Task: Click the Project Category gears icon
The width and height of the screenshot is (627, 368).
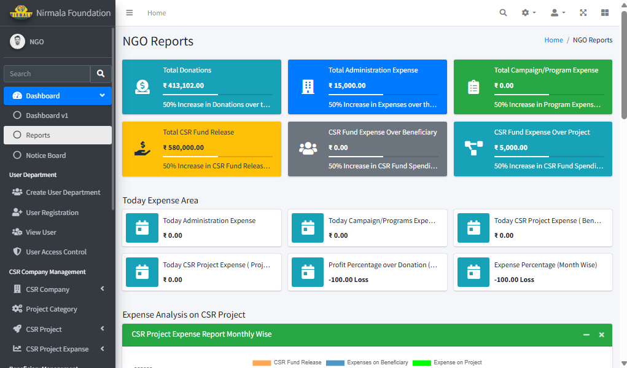Action: [17, 309]
